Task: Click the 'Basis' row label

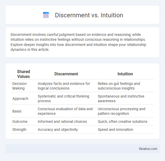Action: pyautogui.click(x=17, y=111)
